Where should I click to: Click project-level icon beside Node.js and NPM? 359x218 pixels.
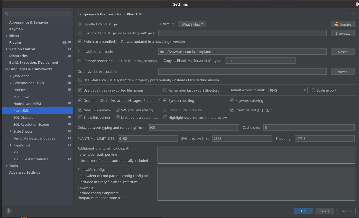point(69,104)
